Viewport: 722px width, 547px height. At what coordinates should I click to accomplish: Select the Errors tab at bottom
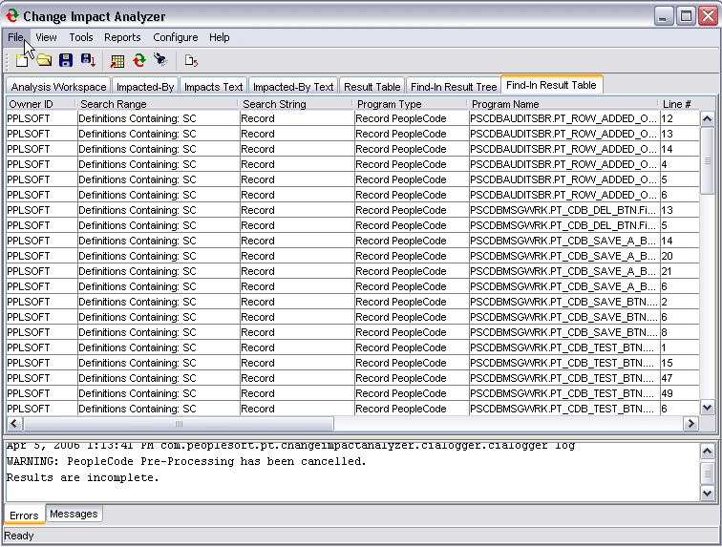[24, 515]
